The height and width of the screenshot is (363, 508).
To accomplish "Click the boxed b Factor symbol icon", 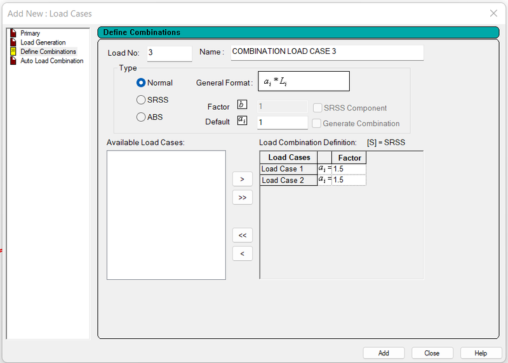I will [x=242, y=105].
